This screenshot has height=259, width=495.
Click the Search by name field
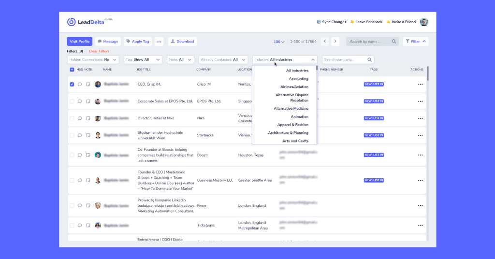click(372, 42)
